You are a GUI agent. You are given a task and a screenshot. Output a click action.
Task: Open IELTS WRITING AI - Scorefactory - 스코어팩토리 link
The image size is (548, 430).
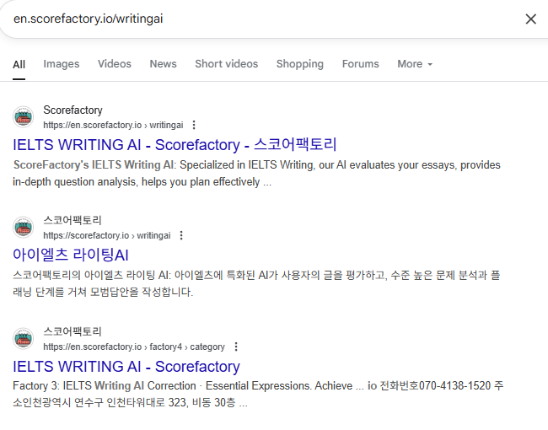tap(175, 144)
